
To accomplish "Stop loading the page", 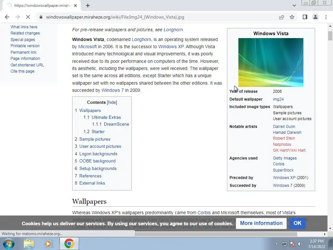I will coord(28,17).
